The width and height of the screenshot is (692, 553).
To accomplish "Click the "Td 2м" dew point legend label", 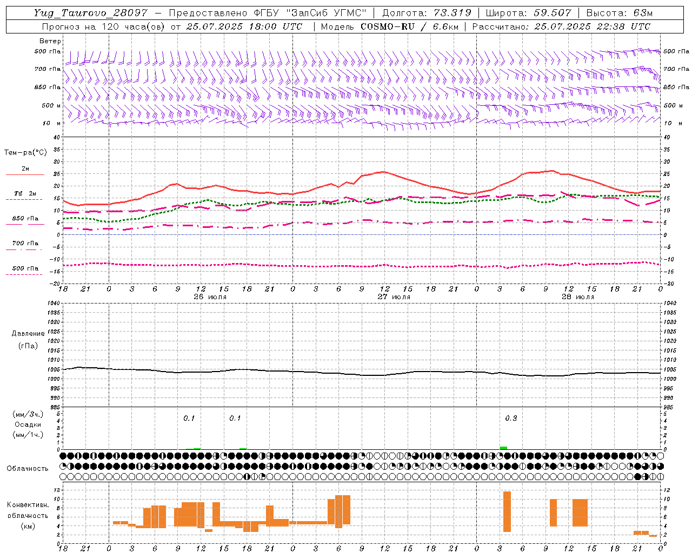I will 25,193.
